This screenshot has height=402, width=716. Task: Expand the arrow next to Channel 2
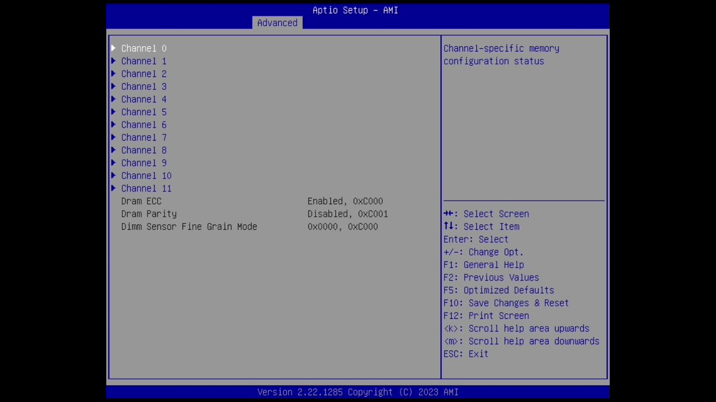[x=114, y=74]
